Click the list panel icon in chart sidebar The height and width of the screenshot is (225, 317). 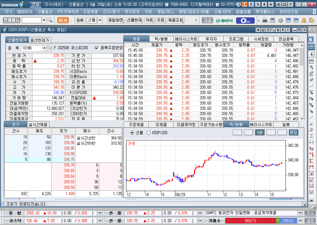pos(311,62)
